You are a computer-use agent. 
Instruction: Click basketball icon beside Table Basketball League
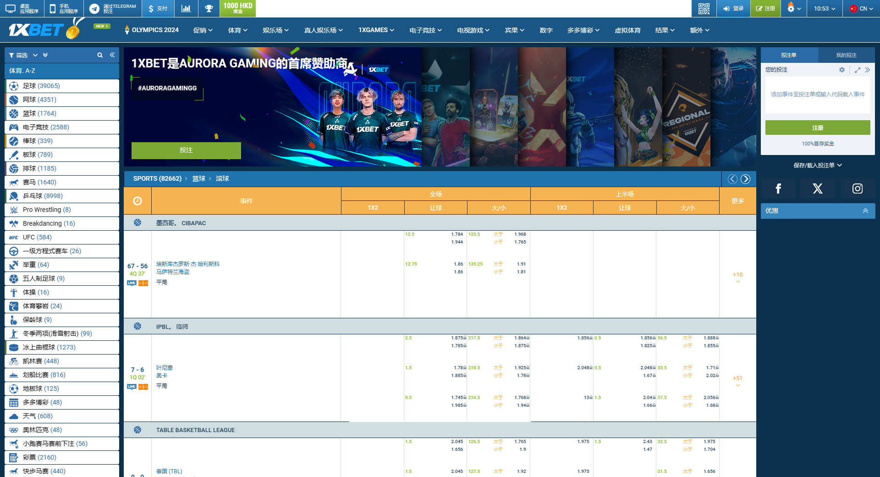[x=137, y=430]
